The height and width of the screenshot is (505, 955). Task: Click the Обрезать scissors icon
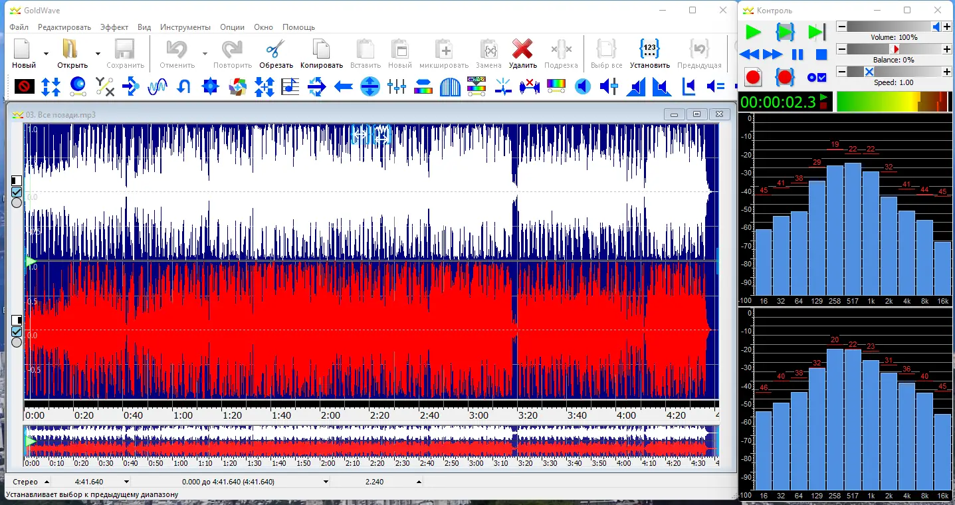pyautogui.click(x=276, y=50)
